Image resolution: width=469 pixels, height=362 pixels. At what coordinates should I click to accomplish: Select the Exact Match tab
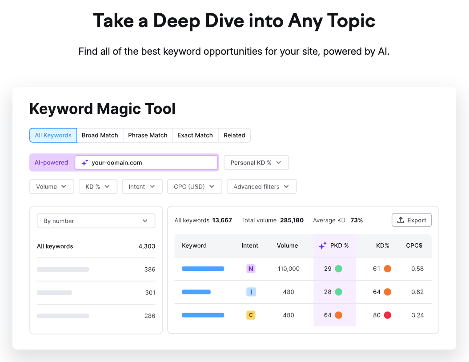[195, 135]
